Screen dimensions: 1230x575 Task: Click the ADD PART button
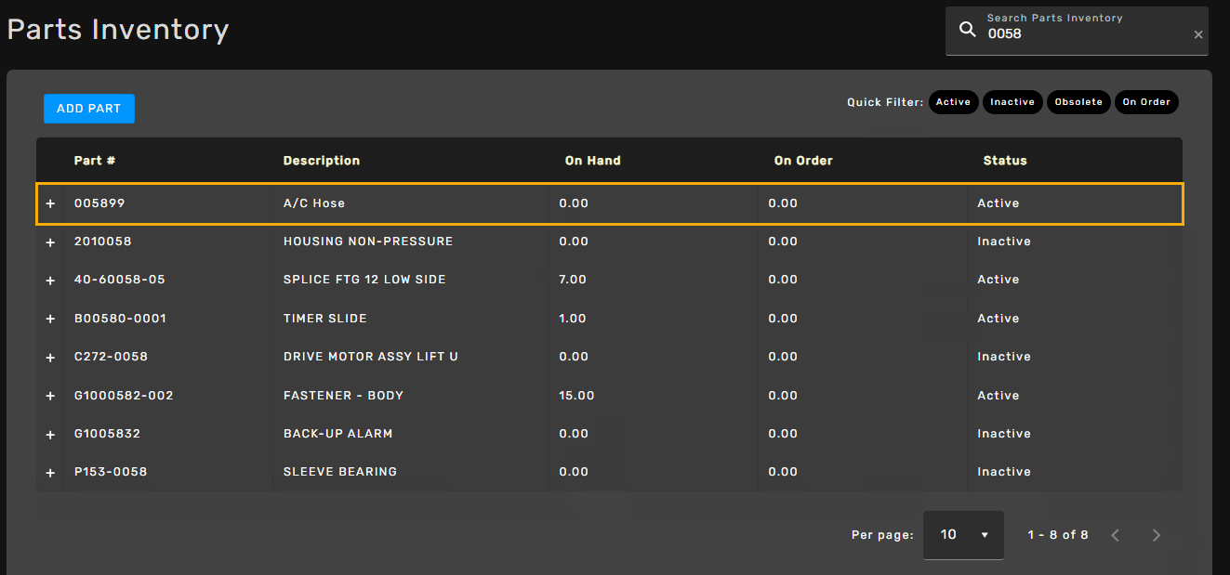point(89,109)
